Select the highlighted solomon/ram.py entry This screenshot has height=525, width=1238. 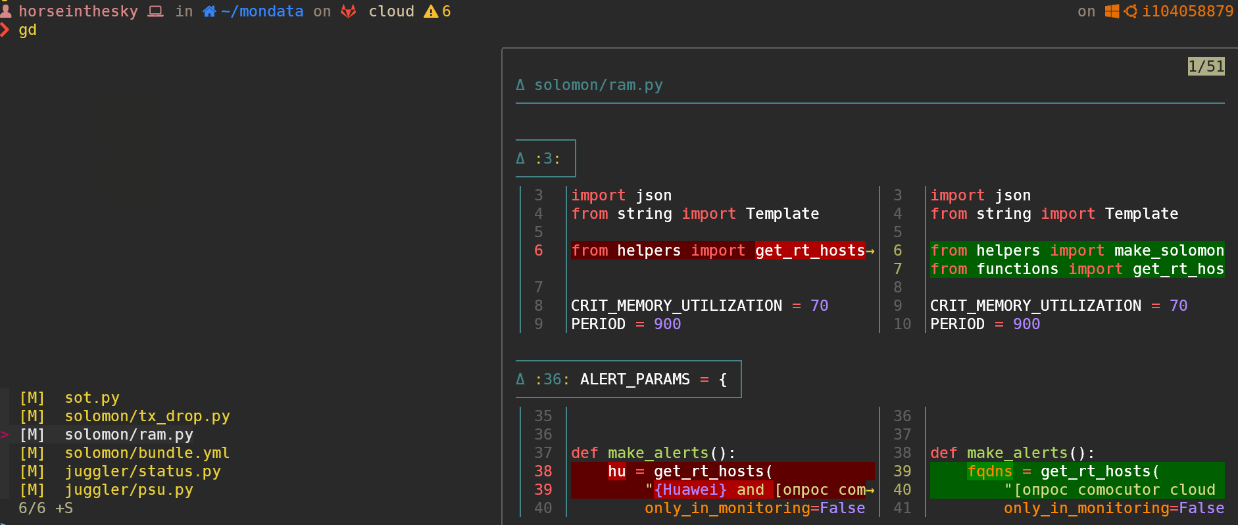(129, 434)
